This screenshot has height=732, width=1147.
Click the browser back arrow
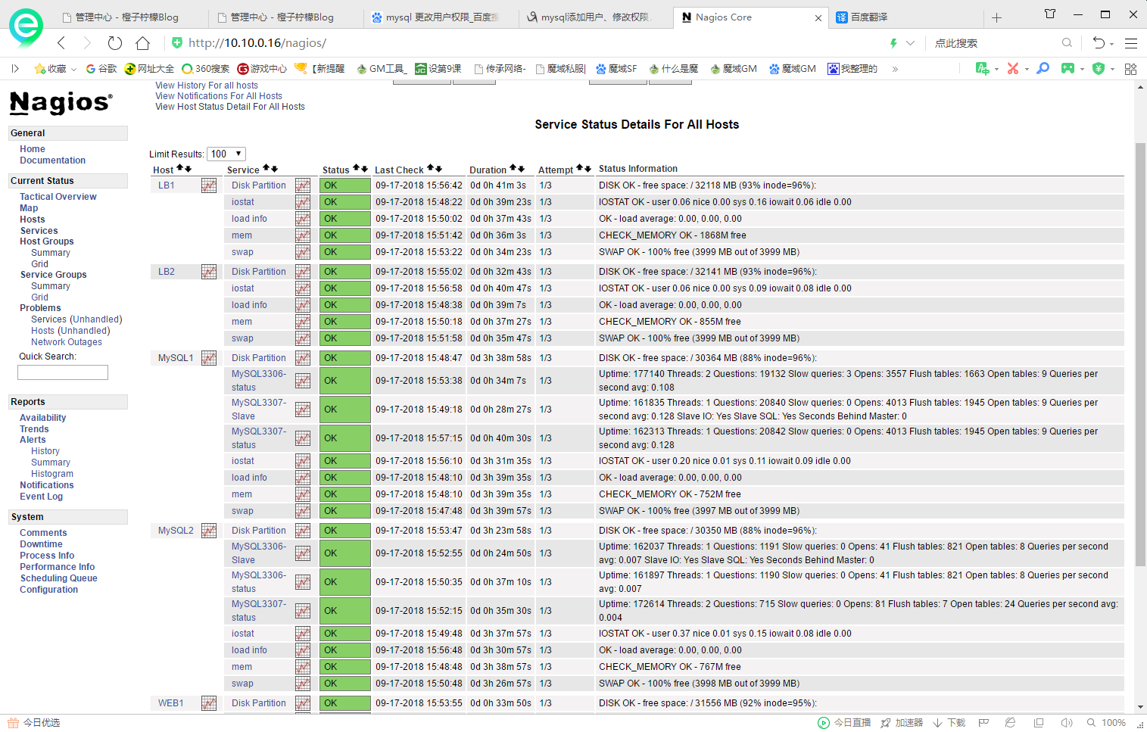(x=61, y=43)
